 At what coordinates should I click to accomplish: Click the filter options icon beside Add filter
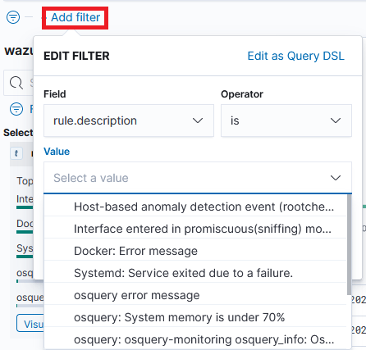13,17
